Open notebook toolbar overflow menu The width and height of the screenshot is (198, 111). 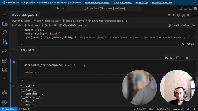[x=87, y=25]
